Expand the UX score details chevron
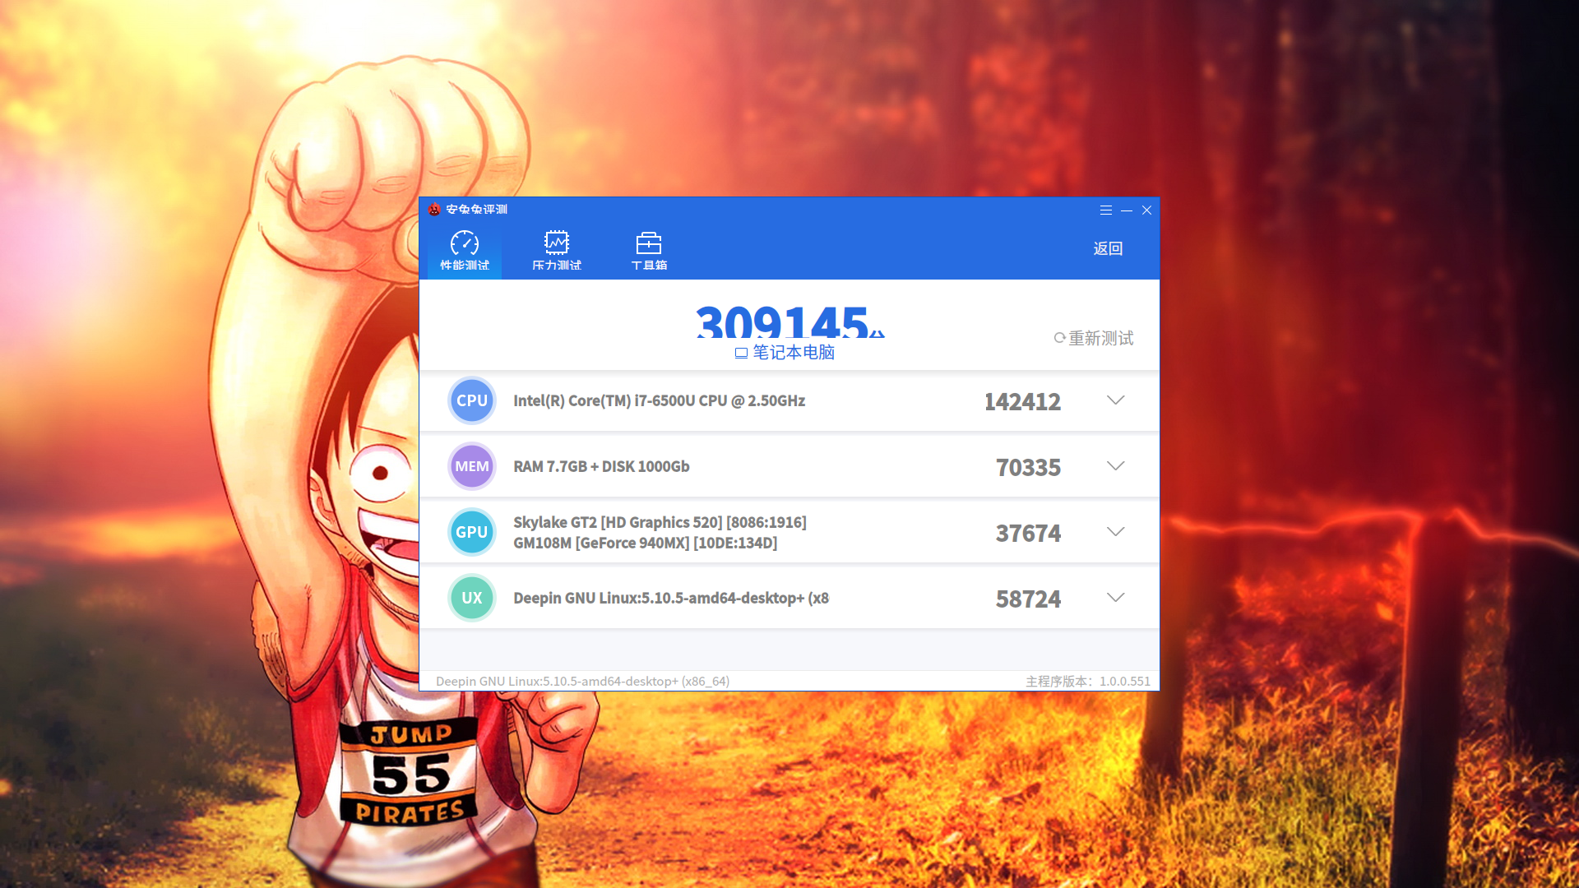 [x=1115, y=598]
